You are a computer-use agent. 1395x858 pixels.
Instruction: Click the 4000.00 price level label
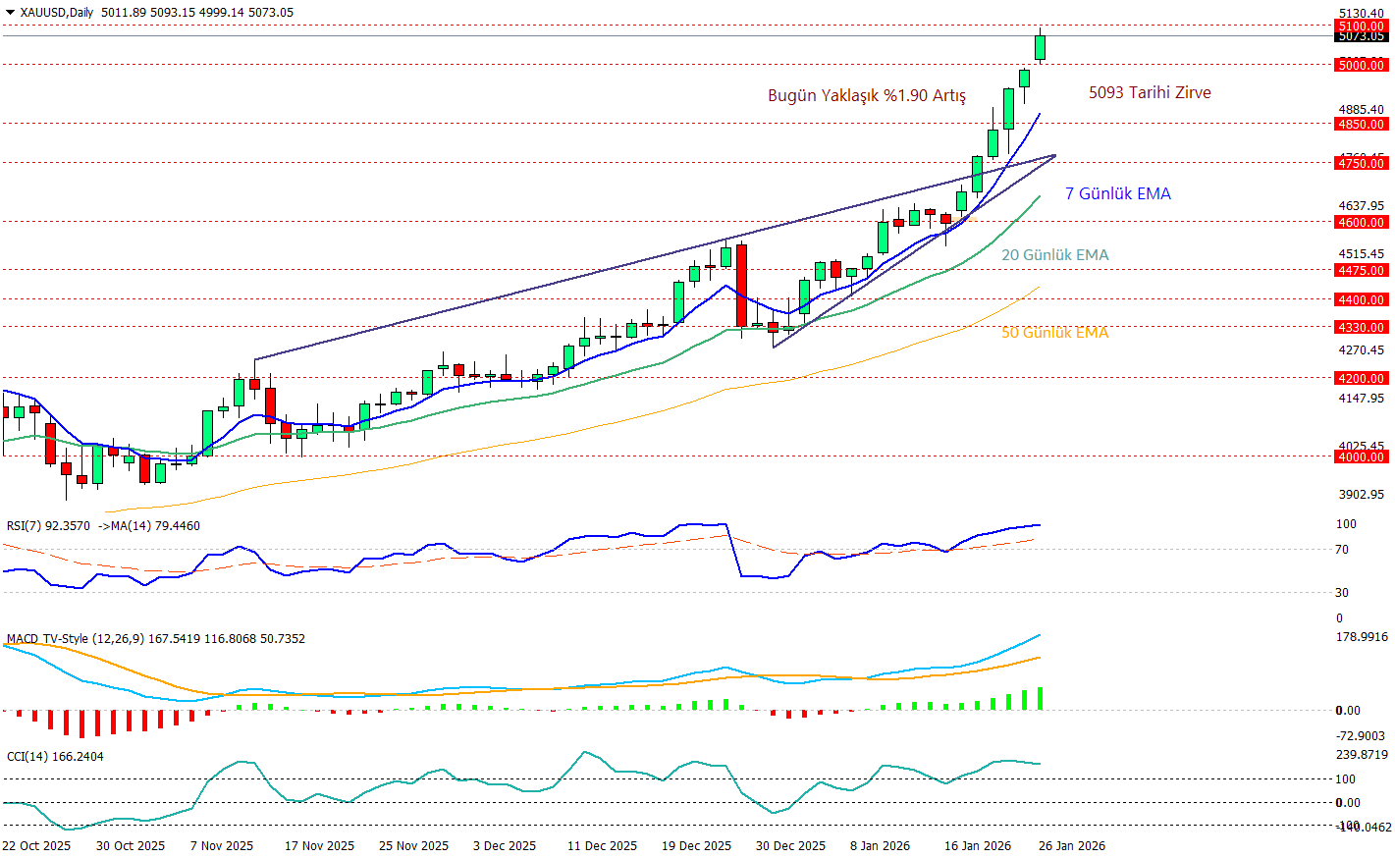[x=1361, y=456]
